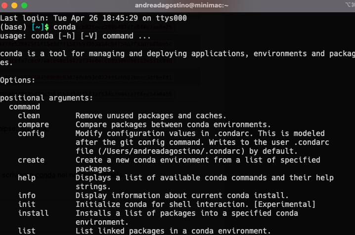Click the green fullscreen window button
Screen dimensions: 355x235
pos(25,5)
